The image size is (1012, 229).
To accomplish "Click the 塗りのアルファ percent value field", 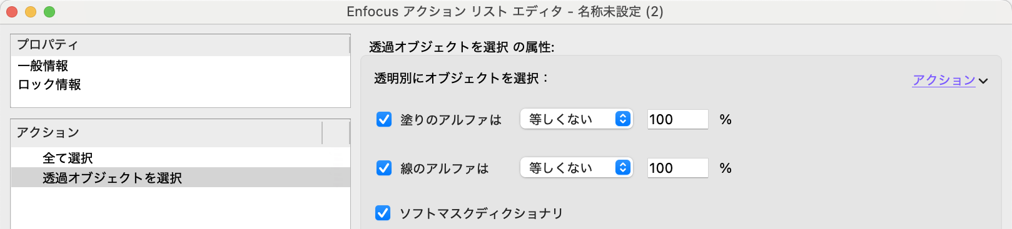I will coord(677,119).
